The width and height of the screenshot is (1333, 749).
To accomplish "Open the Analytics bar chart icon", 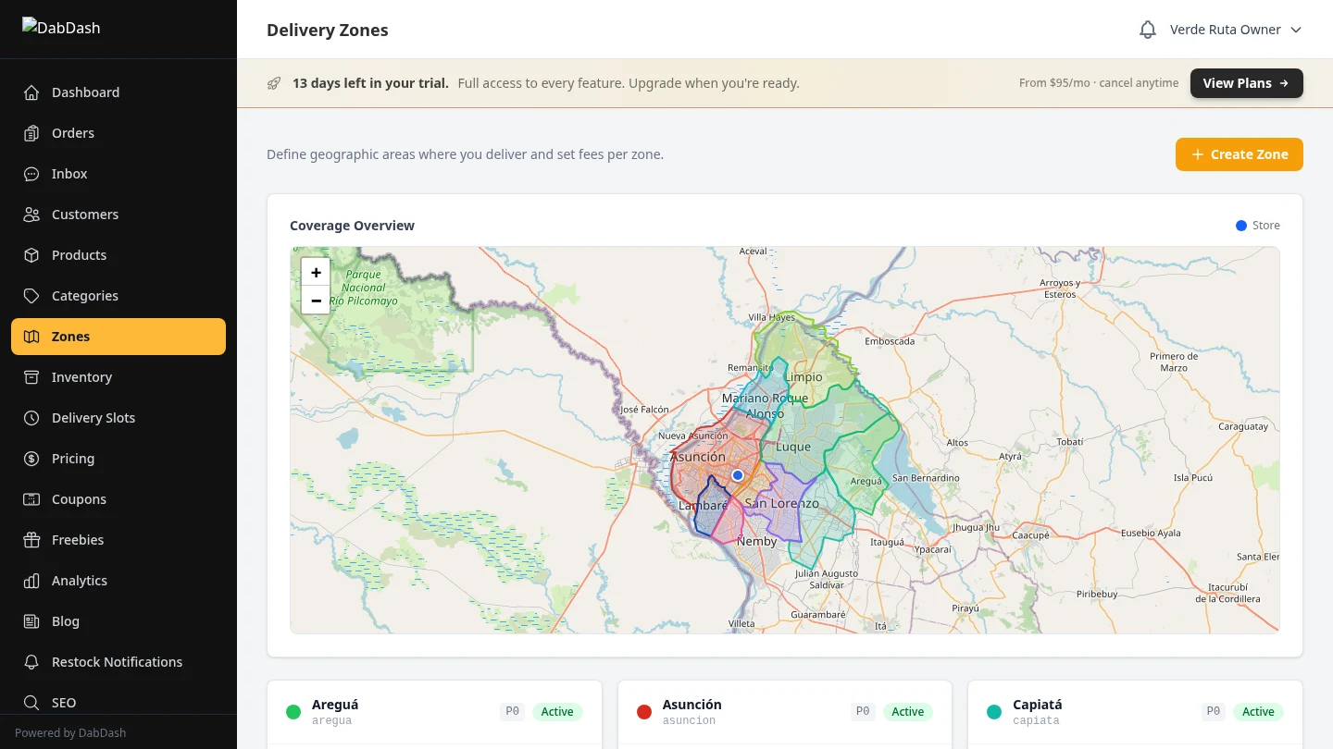I will coord(32,581).
